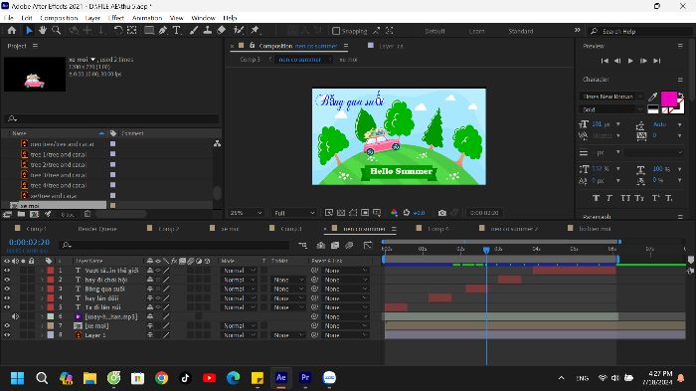The width and height of the screenshot is (696, 391).
Task: Open the 25% magnification dropdown
Action: tap(246, 213)
